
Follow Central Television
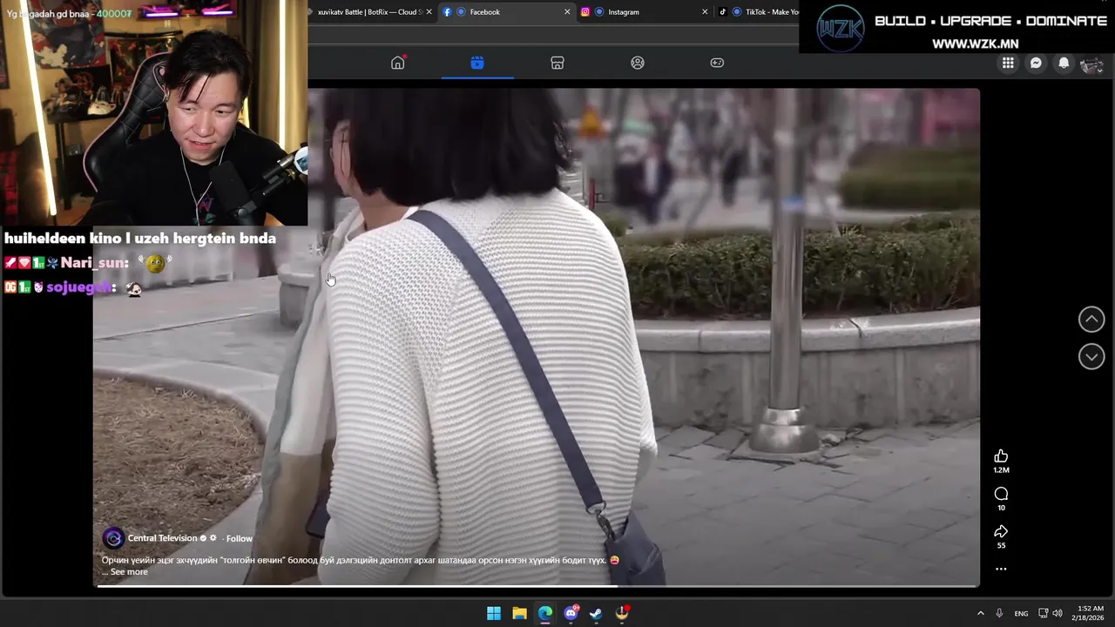[240, 538]
